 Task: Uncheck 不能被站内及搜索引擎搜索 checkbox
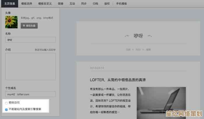coord(6,109)
